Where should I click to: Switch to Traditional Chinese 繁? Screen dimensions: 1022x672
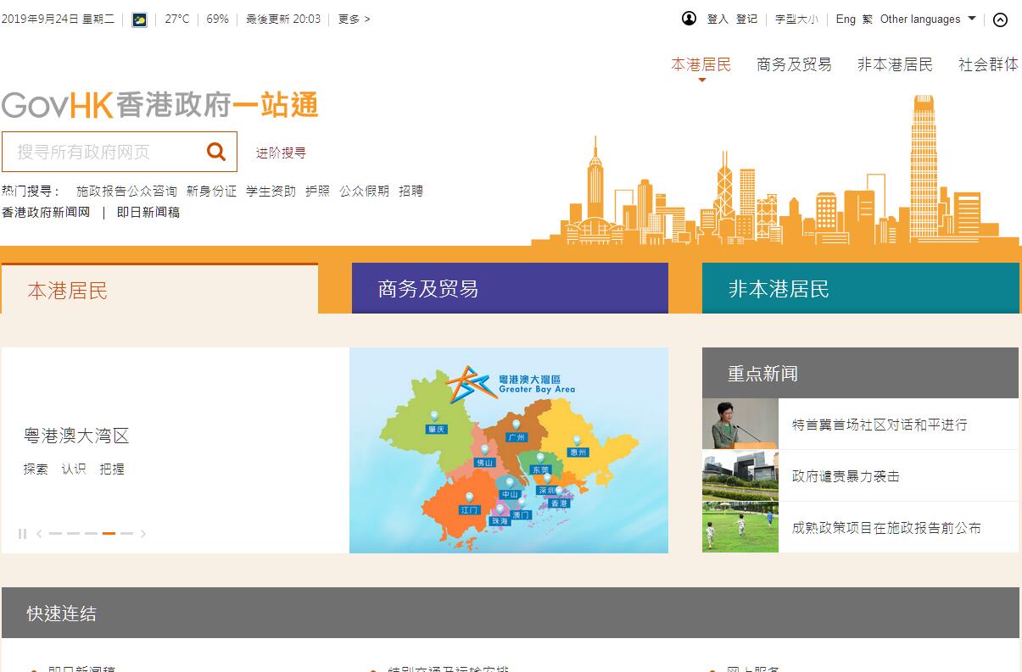(868, 19)
